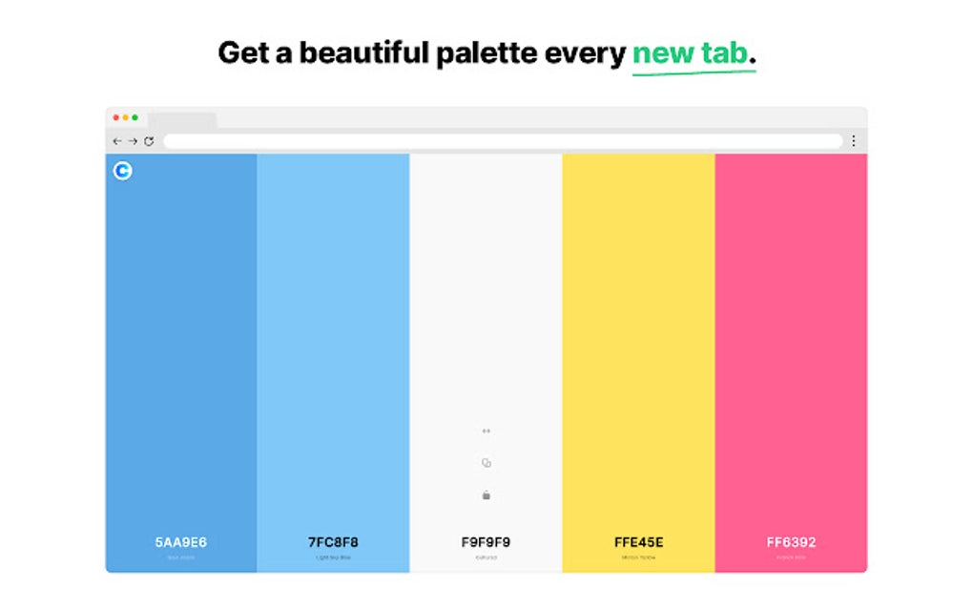Click the browser back arrow
Screen dimensions: 973x609
click(x=115, y=140)
